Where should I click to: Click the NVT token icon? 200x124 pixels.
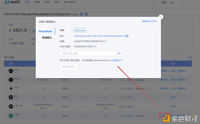(11, 71)
